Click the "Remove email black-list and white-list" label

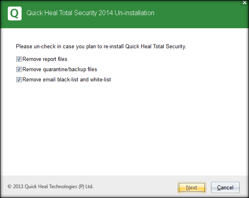tap(67, 80)
